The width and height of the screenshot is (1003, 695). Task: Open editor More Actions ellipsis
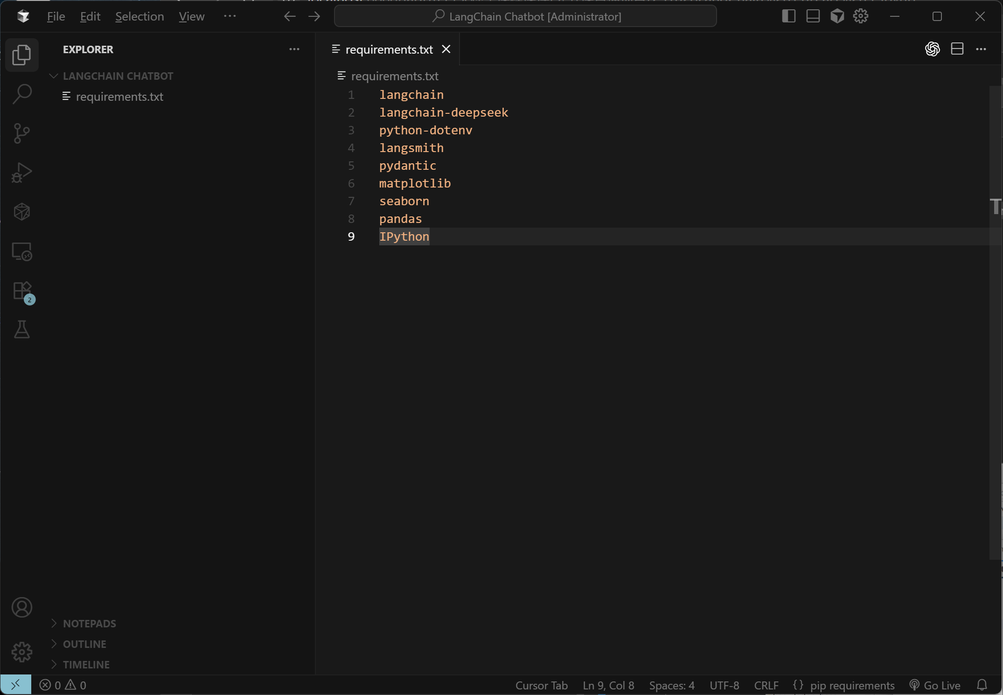click(x=981, y=49)
